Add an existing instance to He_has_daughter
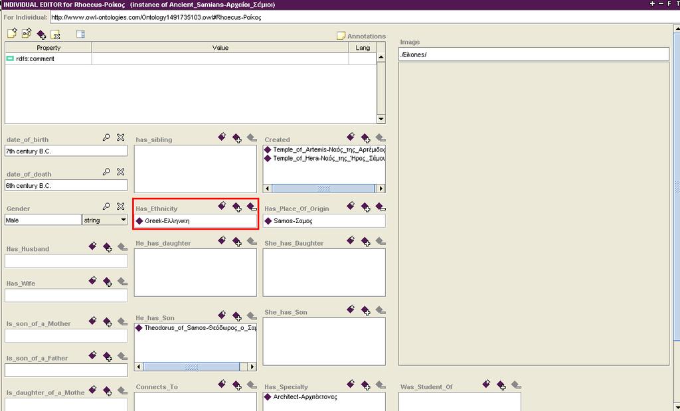Image resolution: width=680 pixels, height=411 pixels. point(237,242)
